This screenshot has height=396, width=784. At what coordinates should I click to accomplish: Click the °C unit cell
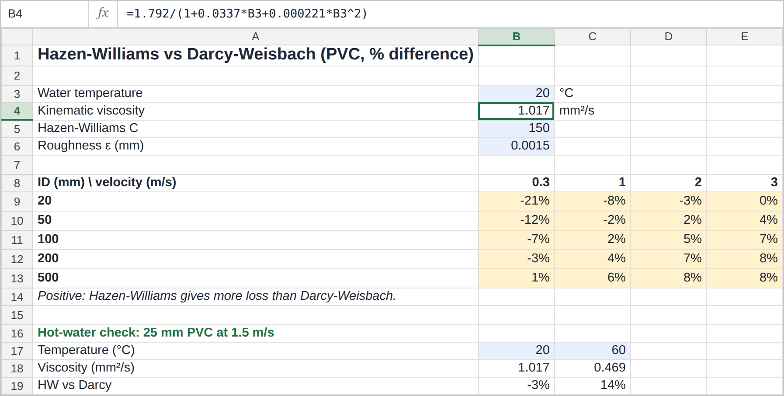pos(593,94)
